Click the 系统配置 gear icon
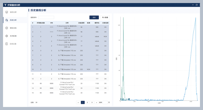The image size is (203, 110). coord(7,36)
